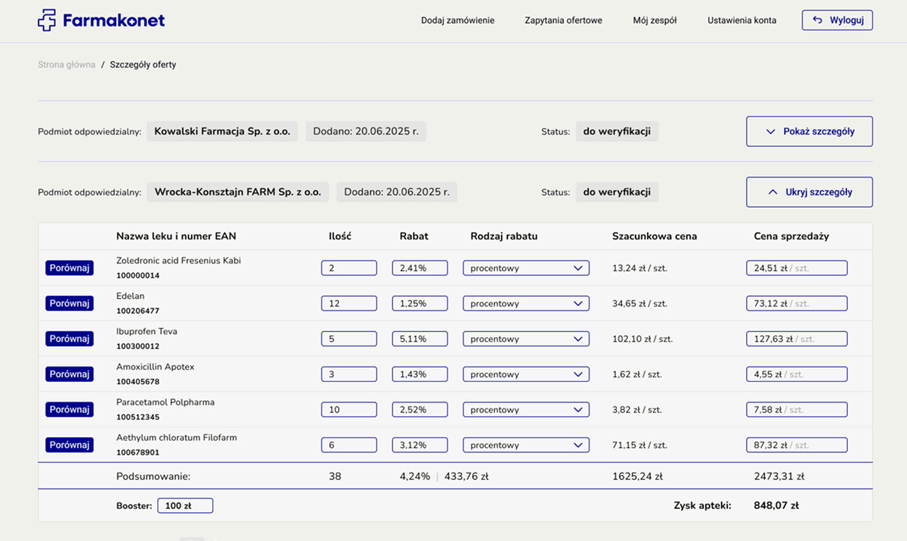The width and height of the screenshot is (907, 541).
Task: Compare Zoledronic acid Fresenius Kabi via Porównaj
Action: (69, 268)
